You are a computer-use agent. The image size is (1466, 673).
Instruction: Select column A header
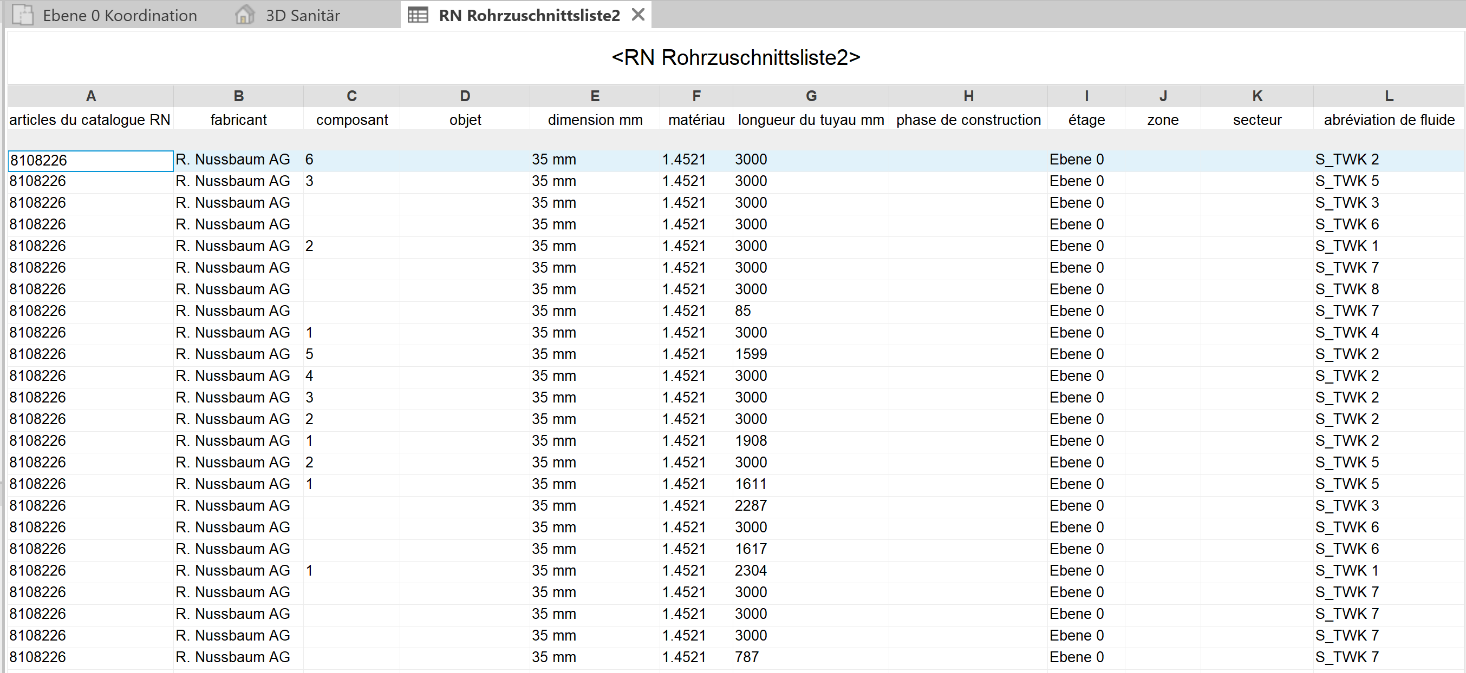tap(90, 96)
